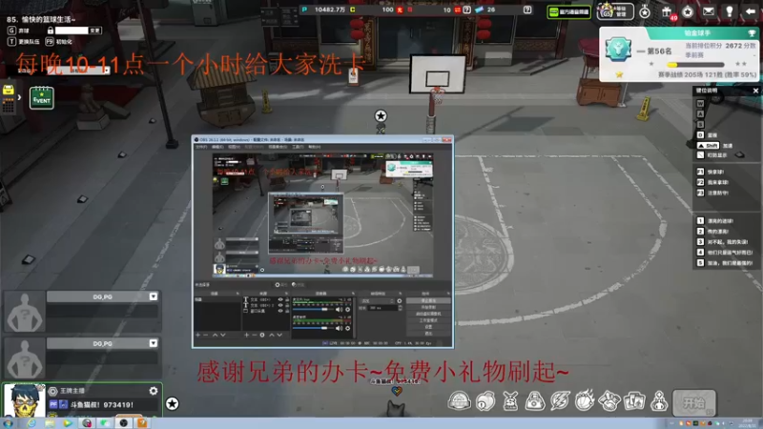Mute the second audio channel in OBS mixer
Viewport: 763px width, 429px height.
point(339,328)
